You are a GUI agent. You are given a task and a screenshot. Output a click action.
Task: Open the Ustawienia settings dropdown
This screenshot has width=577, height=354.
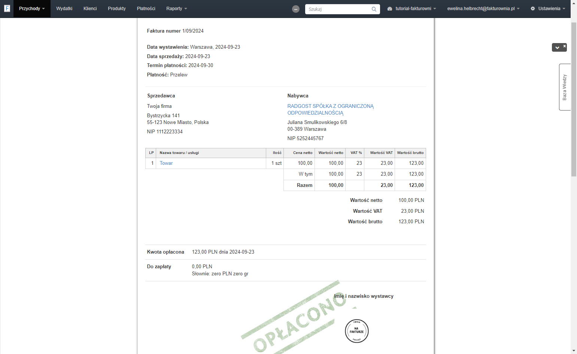click(548, 9)
